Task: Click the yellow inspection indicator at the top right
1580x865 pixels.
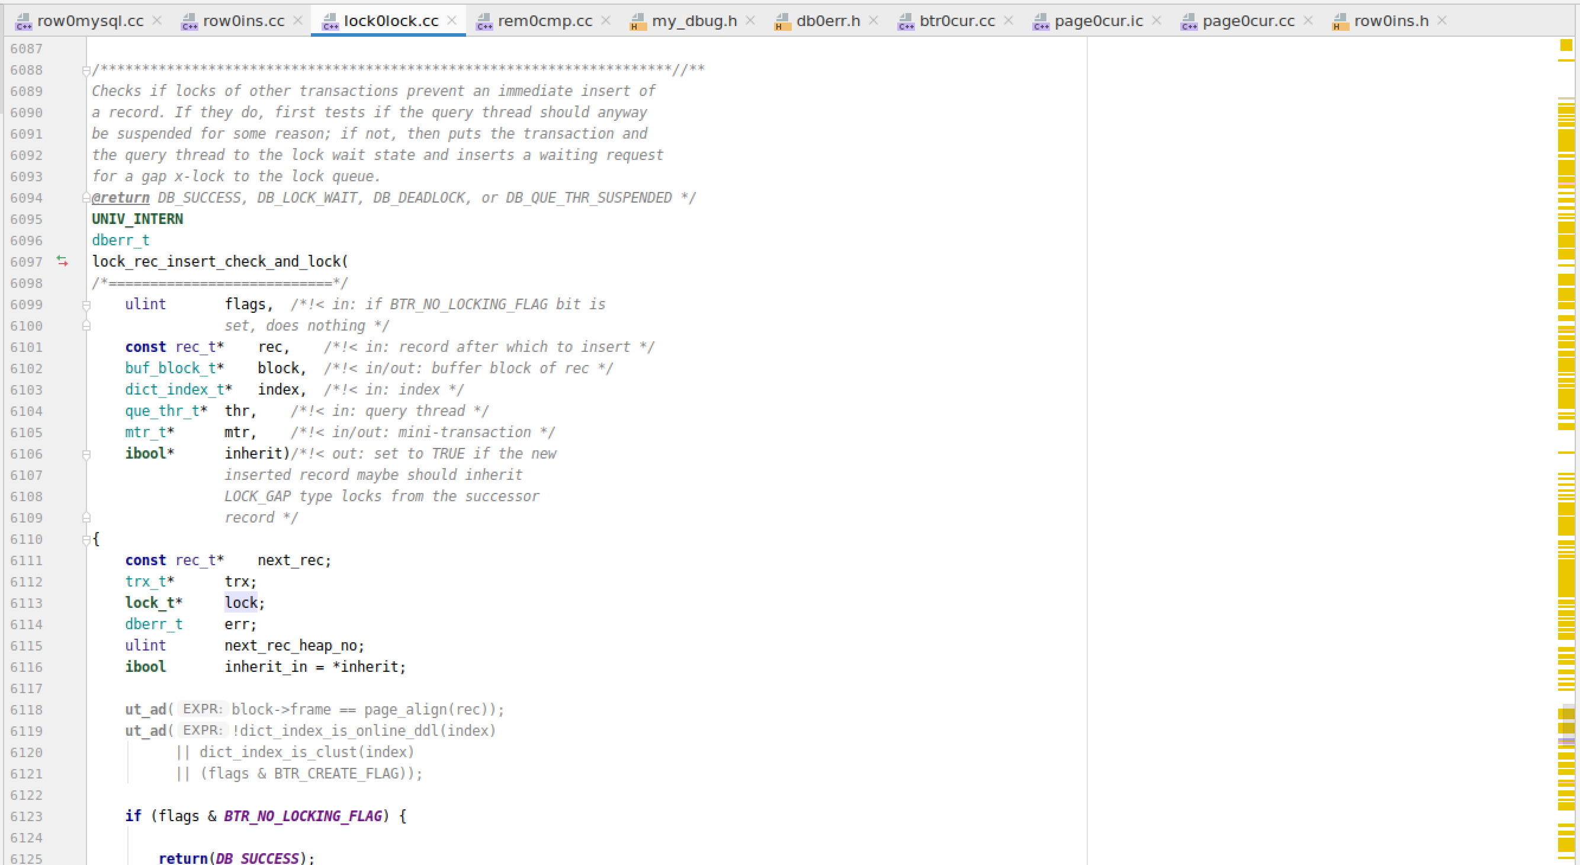Action: [x=1566, y=46]
